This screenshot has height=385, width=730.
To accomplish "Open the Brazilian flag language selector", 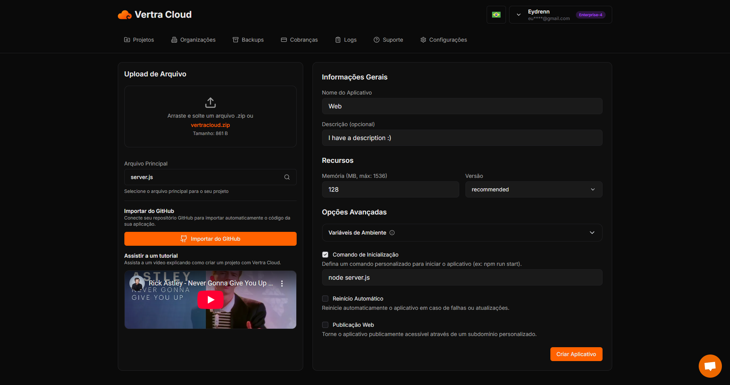I will pyautogui.click(x=496, y=15).
